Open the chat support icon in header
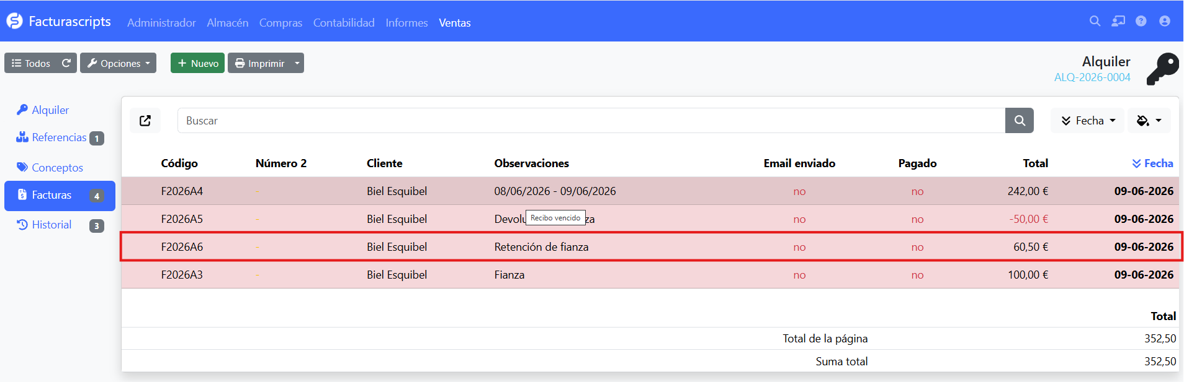 [1118, 21]
